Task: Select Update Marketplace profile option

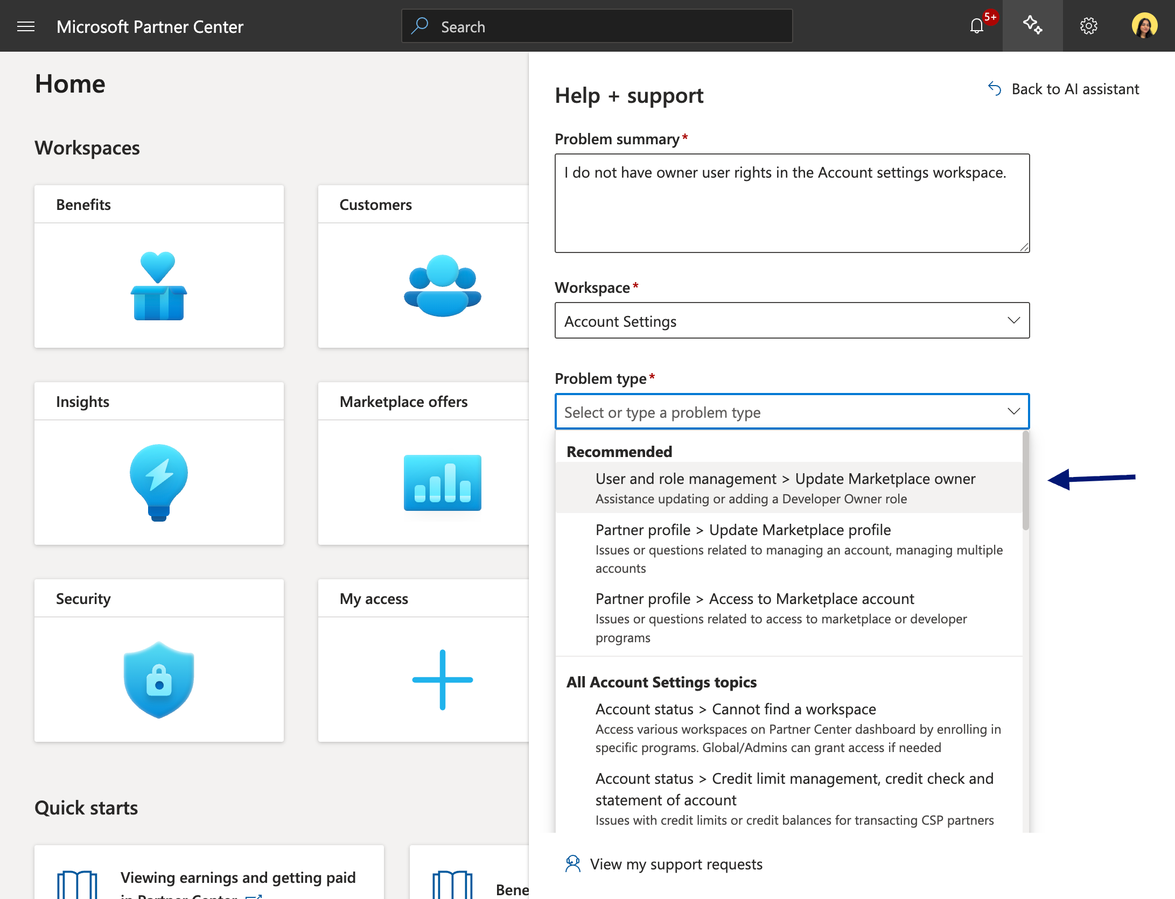Action: pos(789,548)
